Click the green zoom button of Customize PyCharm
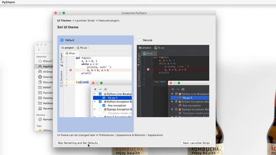This screenshot has height=155, width=276. point(64,13)
